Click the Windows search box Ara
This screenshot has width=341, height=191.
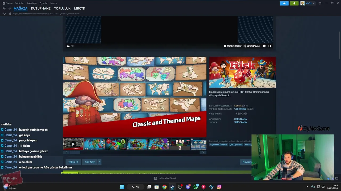pyautogui.click(x=136, y=187)
